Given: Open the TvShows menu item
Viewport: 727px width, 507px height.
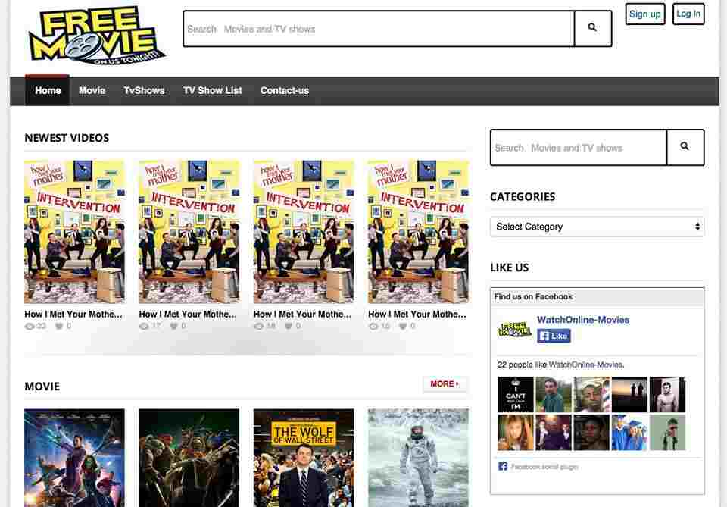Looking at the screenshot, I should pyautogui.click(x=144, y=90).
